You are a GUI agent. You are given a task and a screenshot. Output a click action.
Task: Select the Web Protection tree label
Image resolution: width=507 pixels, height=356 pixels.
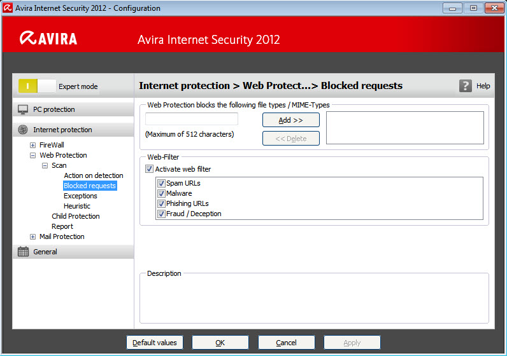[64, 155]
